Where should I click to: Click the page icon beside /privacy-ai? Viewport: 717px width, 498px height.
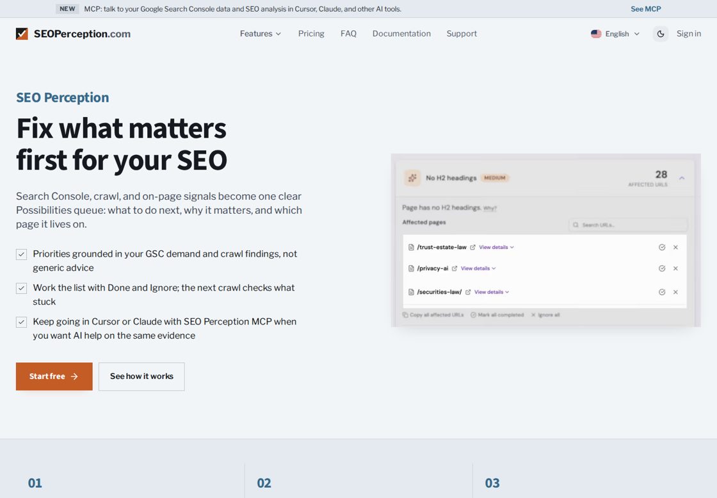point(411,268)
